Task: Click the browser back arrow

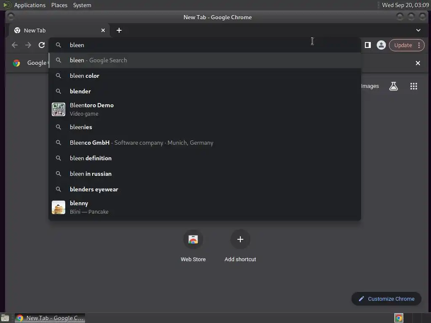Action: tap(15, 45)
